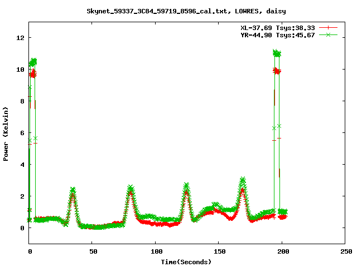
Task: Click the Power (Kelvin) y-axis label
Action: [6, 134]
